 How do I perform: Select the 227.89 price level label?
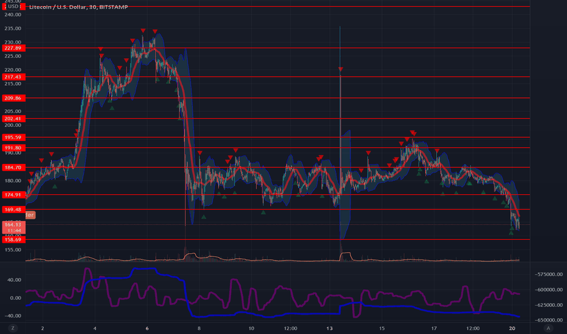click(x=13, y=48)
